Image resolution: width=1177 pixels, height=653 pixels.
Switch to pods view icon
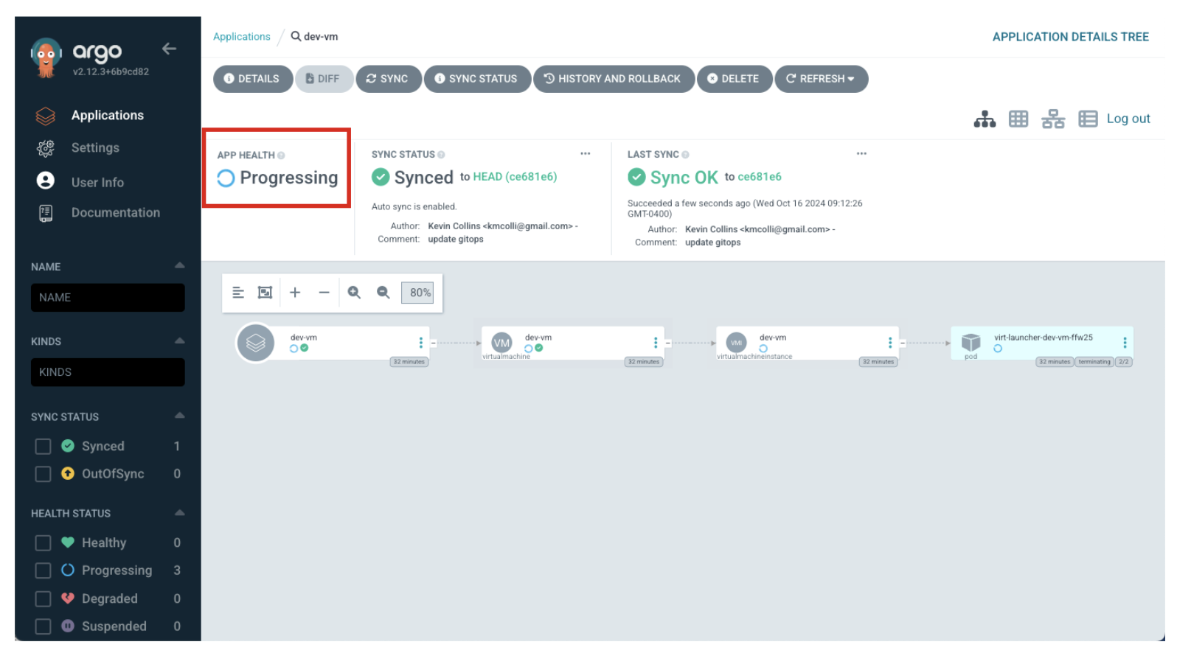coord(1018,119)
